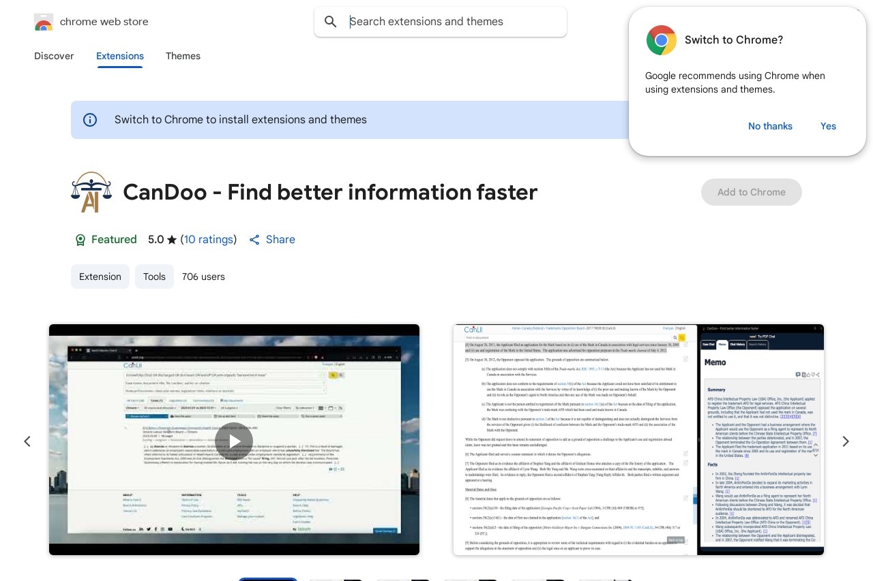Click the CanDoo page title text
Image resolution: width=873 pixels, height=581 pixels.
click(330, 192)
